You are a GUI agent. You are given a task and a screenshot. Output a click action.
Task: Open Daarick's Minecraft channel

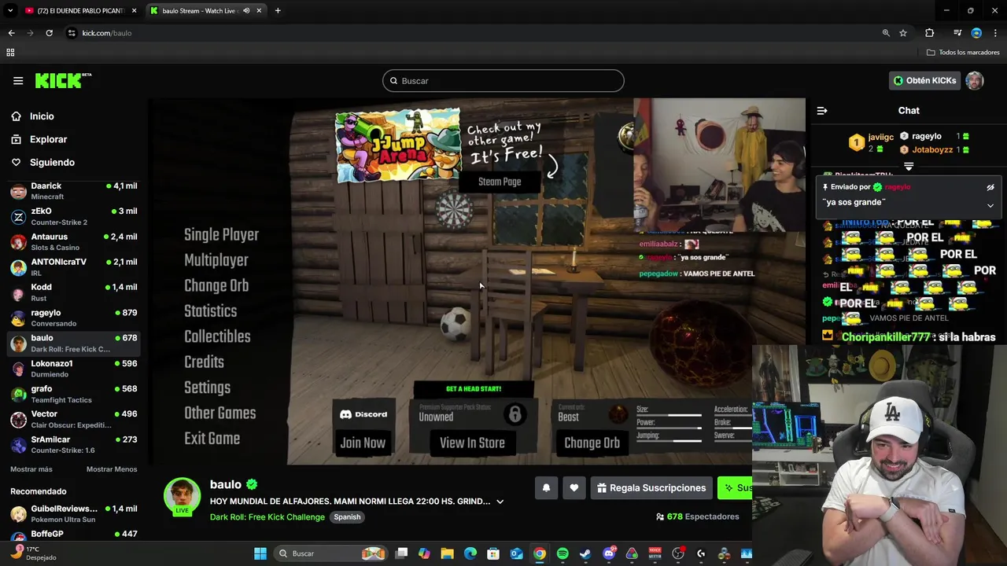point(74,191)
